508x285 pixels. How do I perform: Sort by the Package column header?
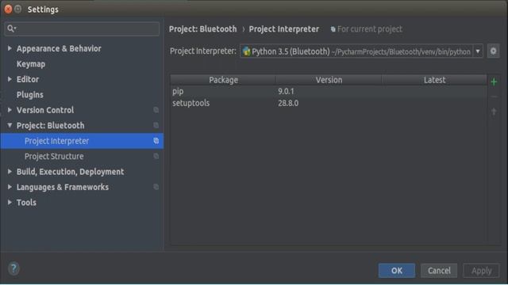coord(223,80)
